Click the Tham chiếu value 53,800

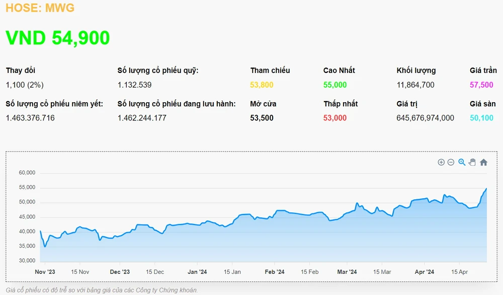pos(262,85)
